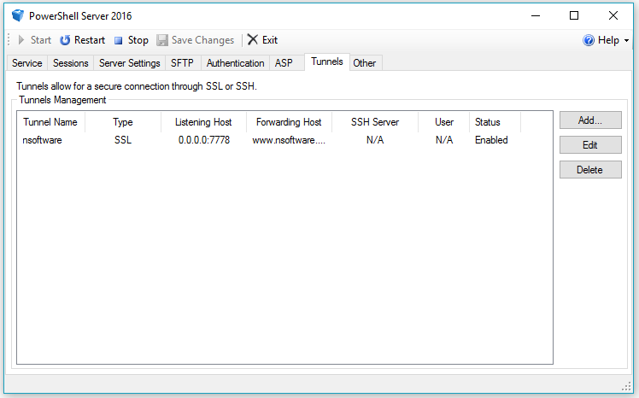The height and width of the screenshot is (398, 639).
Task: Click the blue Help question mark icon
Action: pos(589,40)
